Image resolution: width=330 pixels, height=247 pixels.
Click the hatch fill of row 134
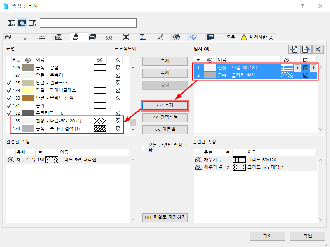[x=100, y=129]
